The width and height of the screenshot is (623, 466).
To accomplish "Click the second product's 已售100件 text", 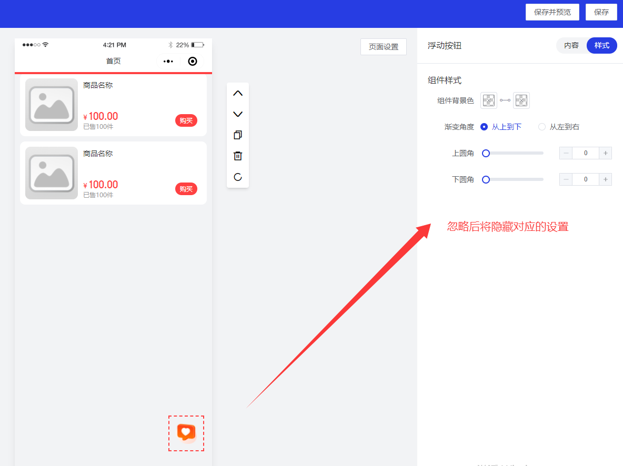I will click(98, 195).
